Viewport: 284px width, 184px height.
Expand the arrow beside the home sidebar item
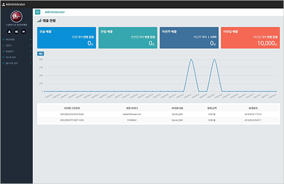[31, 39]
